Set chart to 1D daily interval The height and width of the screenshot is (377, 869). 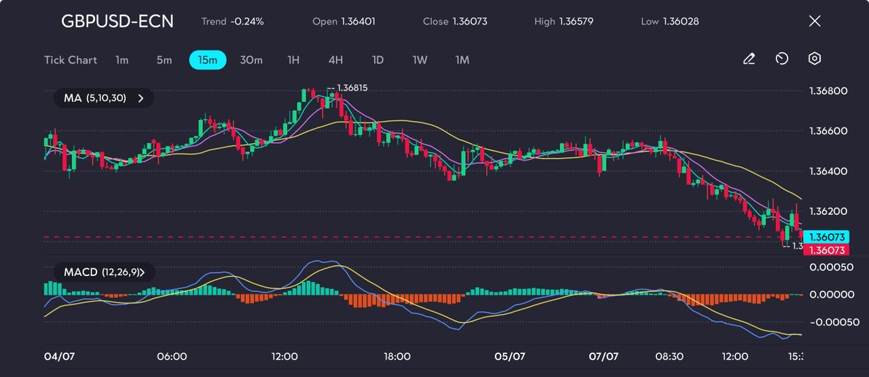[378, 60]
